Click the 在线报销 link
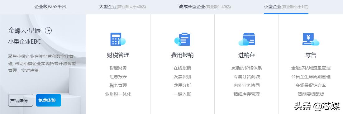Viewport: 343px width, 114px height. pyautogui.click(x=182, y=68)
